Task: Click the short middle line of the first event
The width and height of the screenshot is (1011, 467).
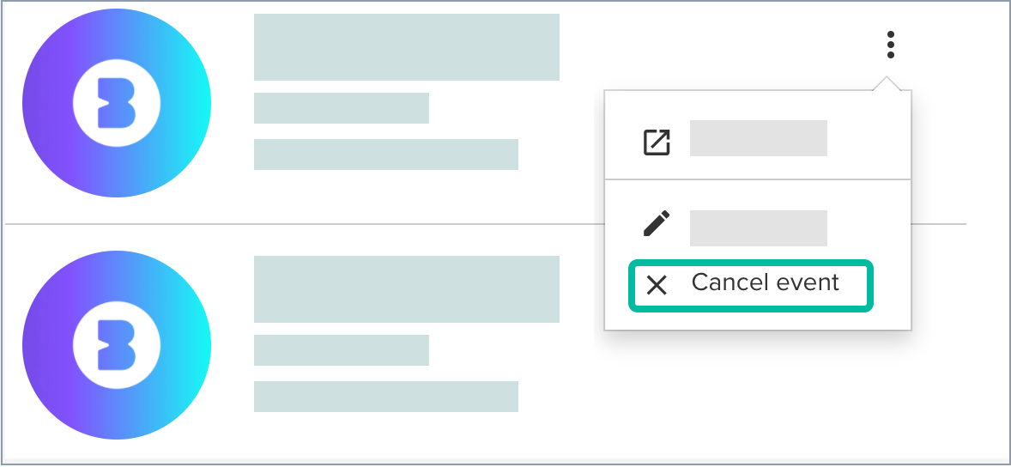Action: click(341, 108)
